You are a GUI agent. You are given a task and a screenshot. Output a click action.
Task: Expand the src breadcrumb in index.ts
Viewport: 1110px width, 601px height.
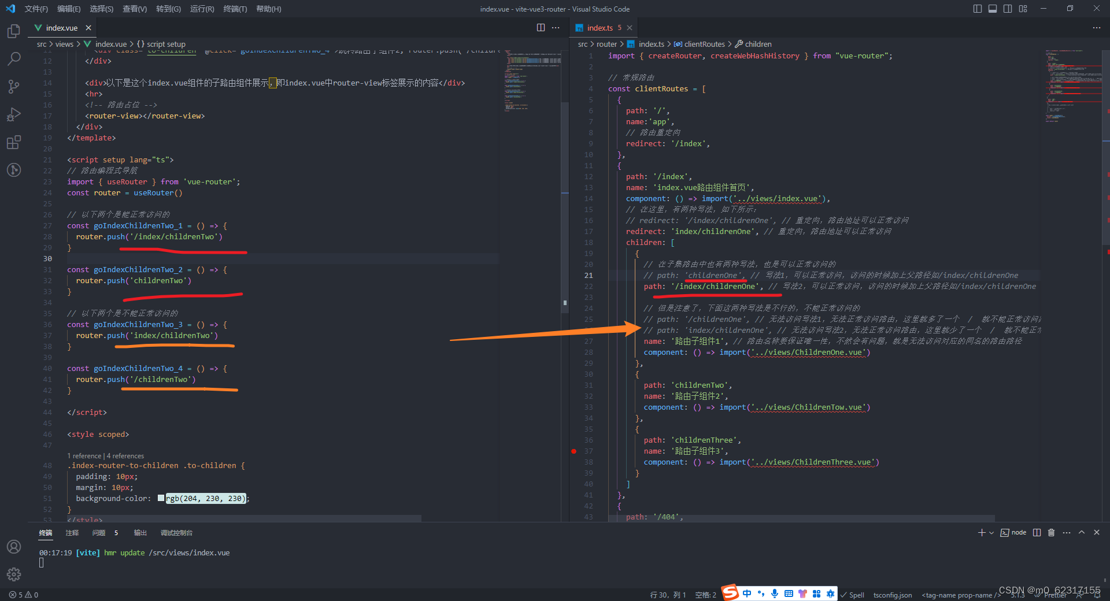[583, 44]
